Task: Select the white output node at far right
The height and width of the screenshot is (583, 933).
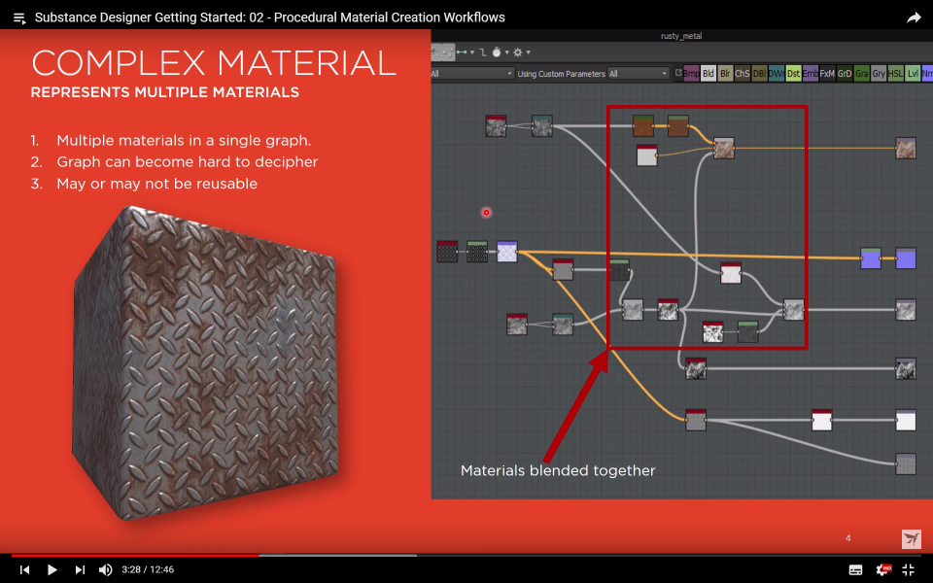Action: click(x=906, y=420)
